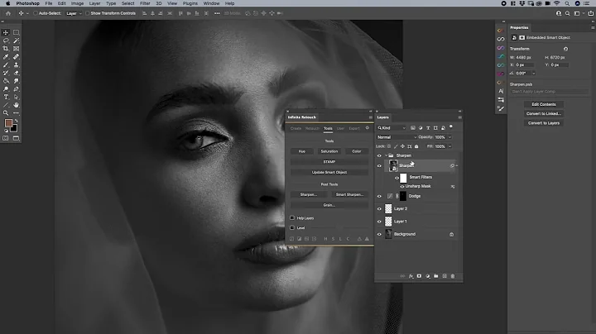Click the background color swatch
Image resolution: width=596 pixels, height=334 pixels.
pos(15,130)
